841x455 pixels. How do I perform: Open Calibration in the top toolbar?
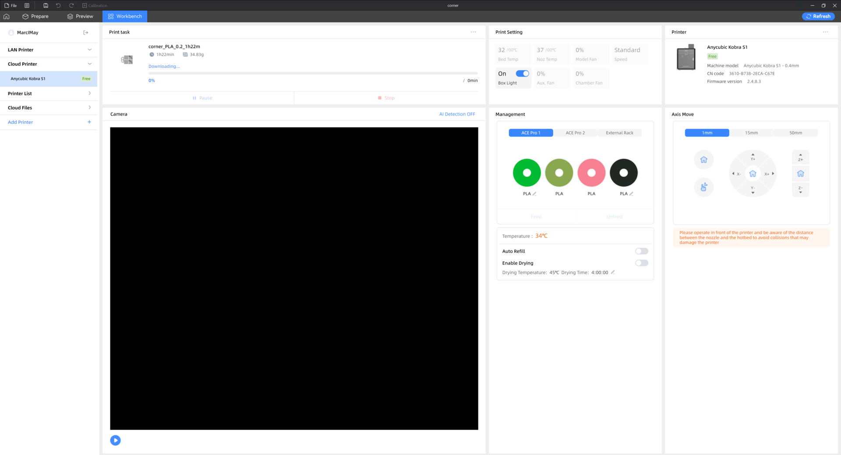coord(95,6)
